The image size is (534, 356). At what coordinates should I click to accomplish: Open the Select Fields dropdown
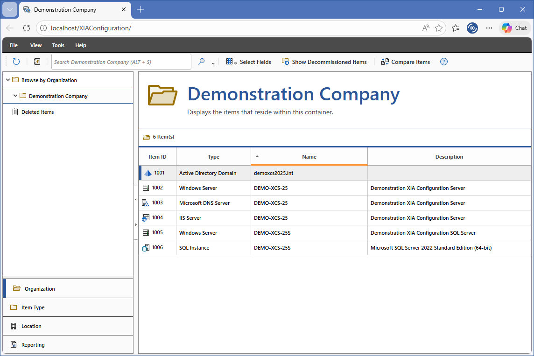click(249, 62)
